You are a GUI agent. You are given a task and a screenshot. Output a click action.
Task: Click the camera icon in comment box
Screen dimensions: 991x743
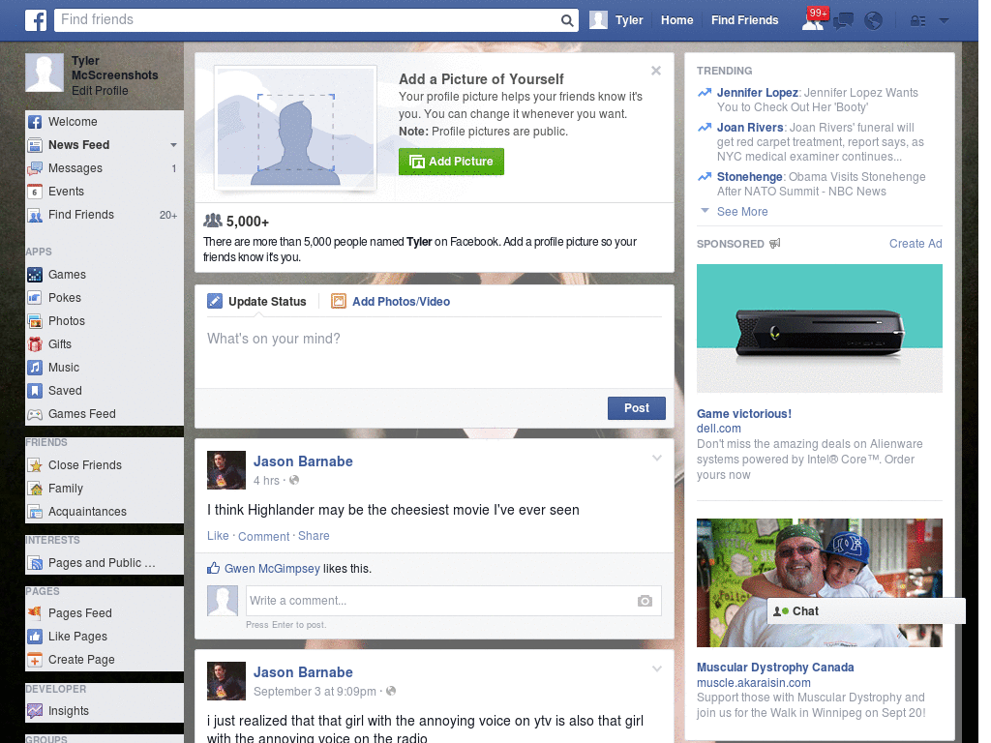[645, 601]
